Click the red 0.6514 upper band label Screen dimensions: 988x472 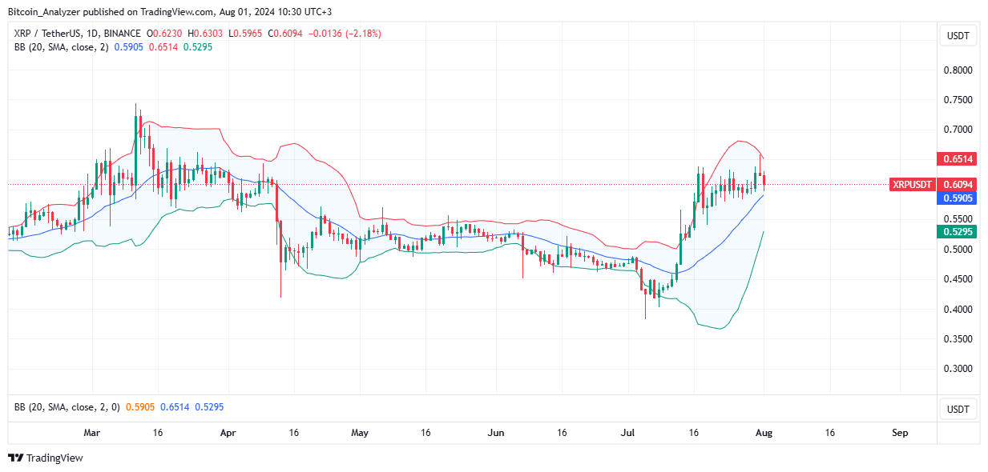[x=957, y=159]
